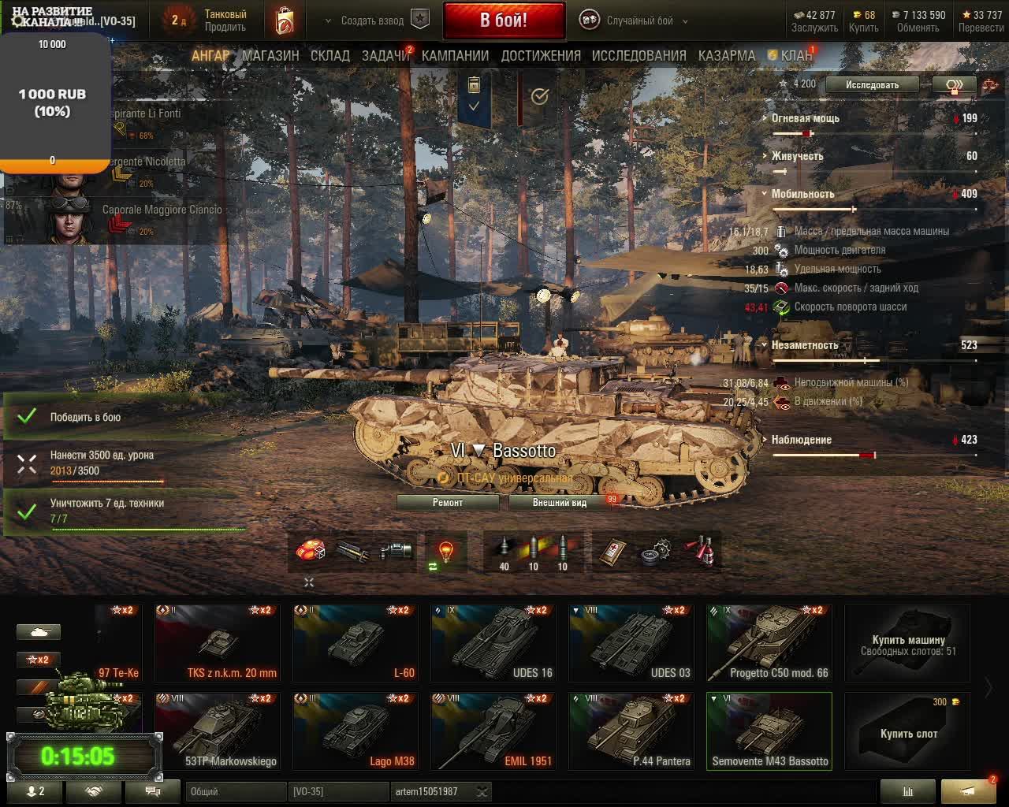Click the Внешний вид button
The height and width of the screenshot is (807, 1009).
tap(560, 502)
